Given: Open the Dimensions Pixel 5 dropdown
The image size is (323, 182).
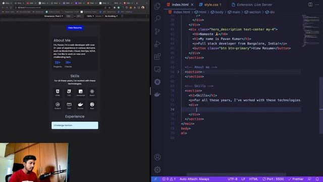Looking at the screenshot, I should pyautogui.click(x=53, y=16).
